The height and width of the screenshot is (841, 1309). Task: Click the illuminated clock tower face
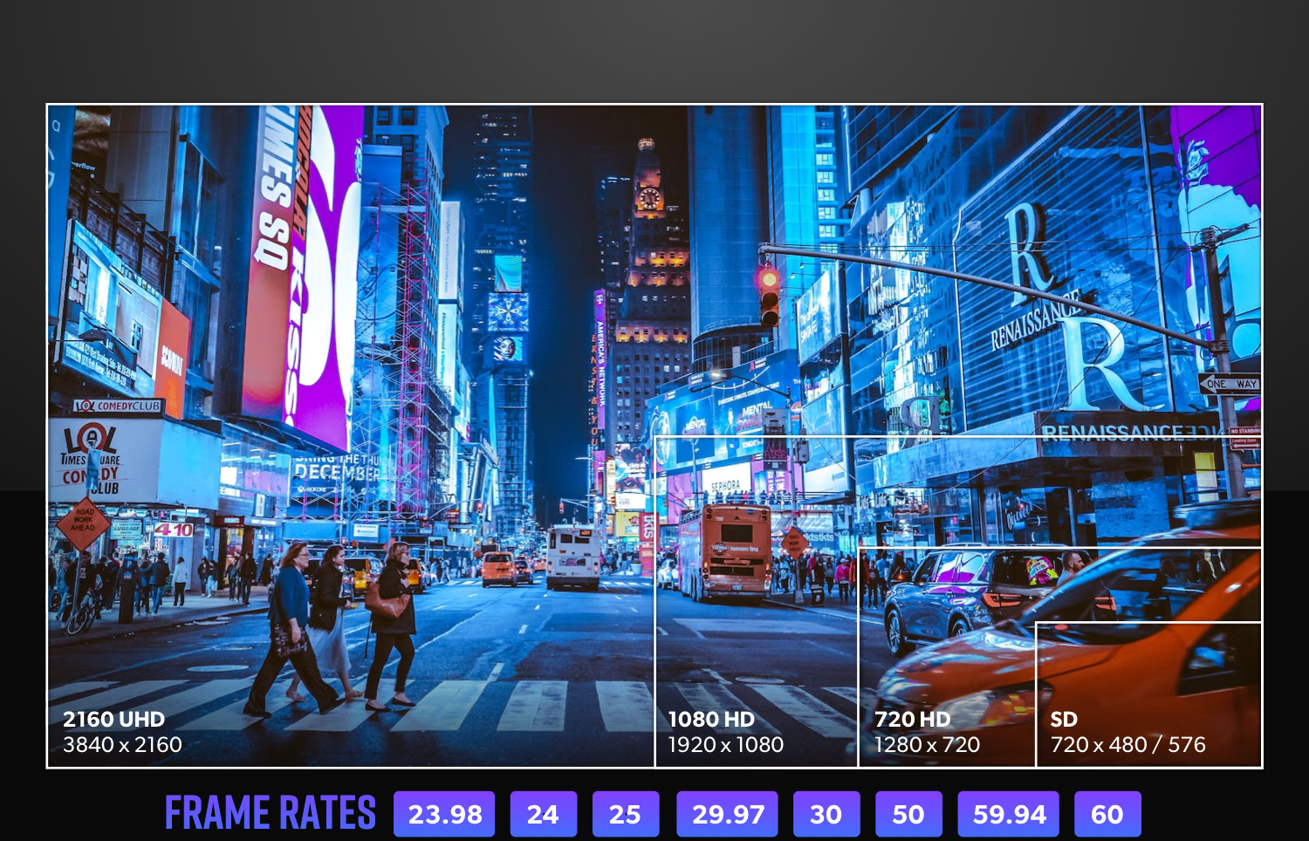point(648,199)
